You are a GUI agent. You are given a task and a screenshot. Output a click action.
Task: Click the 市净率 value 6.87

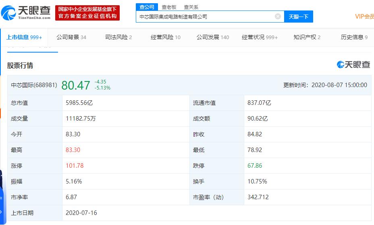[x=71, y=197]
